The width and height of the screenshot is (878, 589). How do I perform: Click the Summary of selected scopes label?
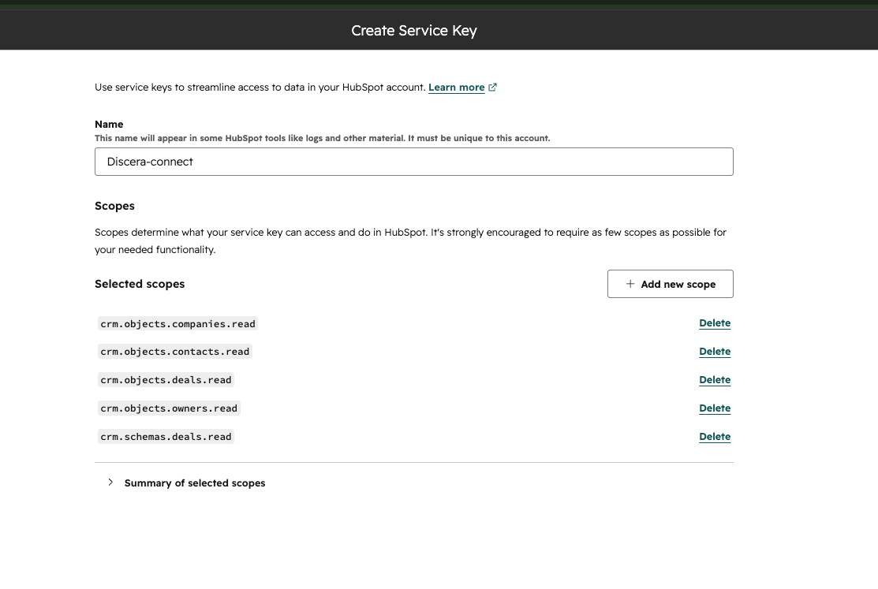pos(195,483)
